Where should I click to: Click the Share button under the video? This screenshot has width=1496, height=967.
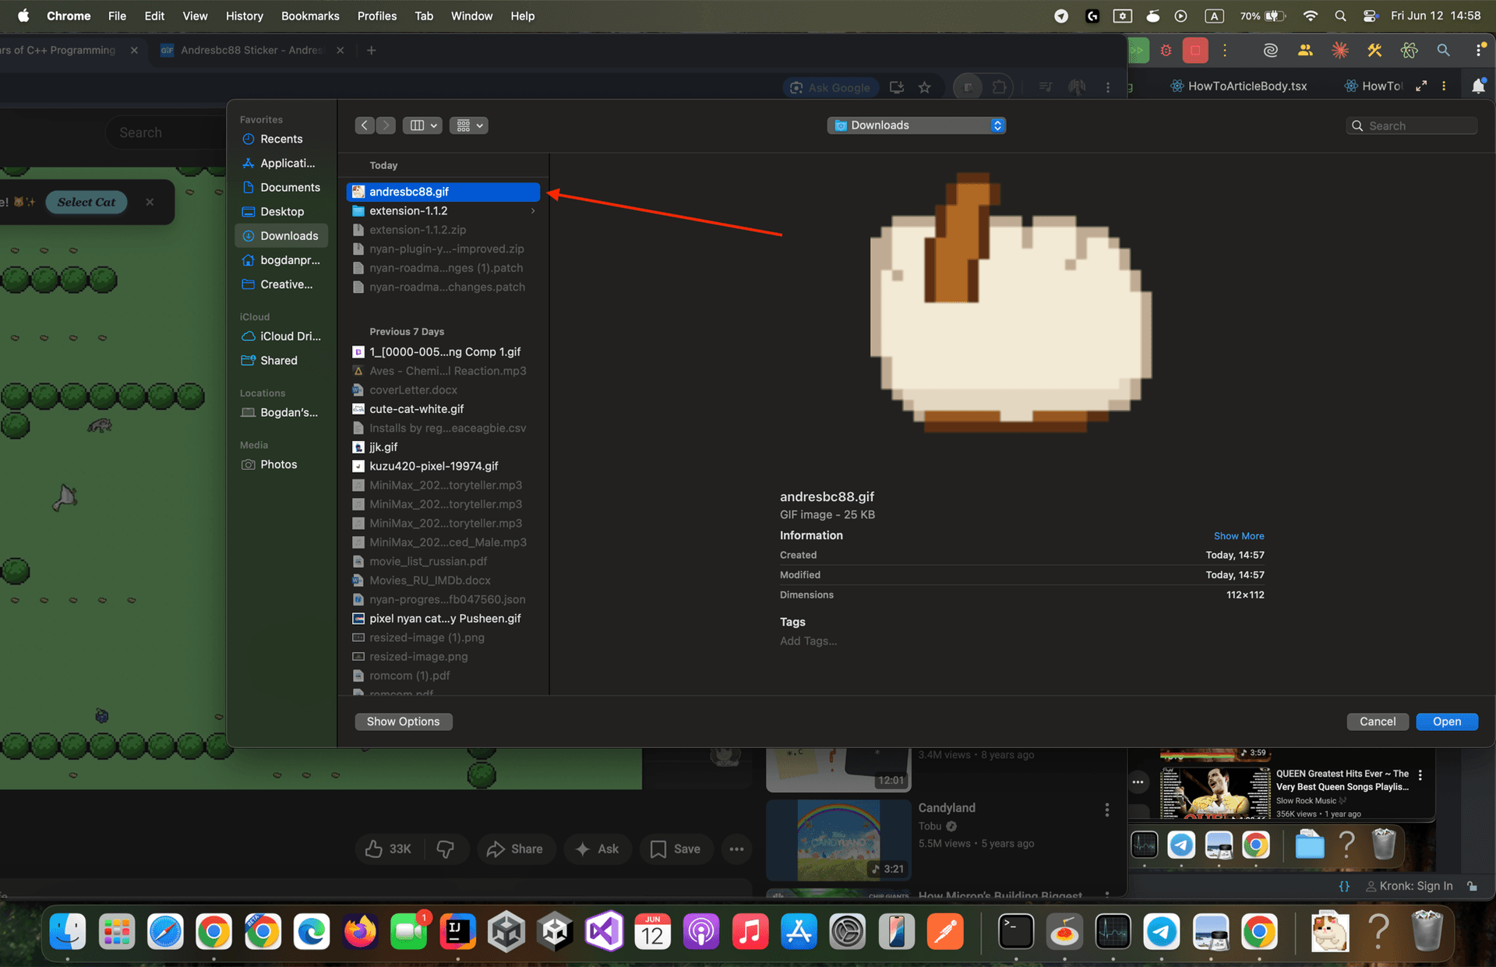pyautogui.click(x=515, y=849)
